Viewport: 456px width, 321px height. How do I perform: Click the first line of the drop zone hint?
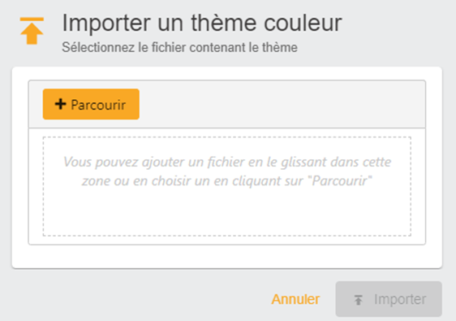[227, 163]
